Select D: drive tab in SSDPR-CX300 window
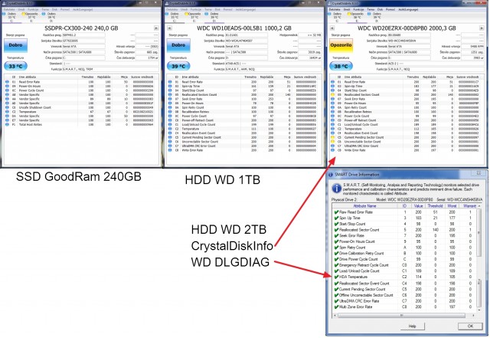This screenshot has height=338, width=490. coord(51,18)
